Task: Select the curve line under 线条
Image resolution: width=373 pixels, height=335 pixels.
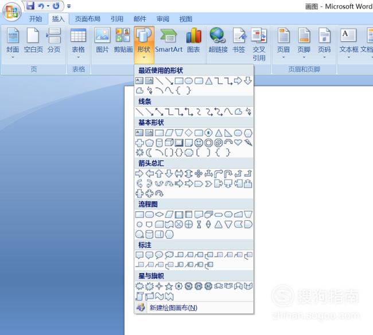Action: (228, 112)
